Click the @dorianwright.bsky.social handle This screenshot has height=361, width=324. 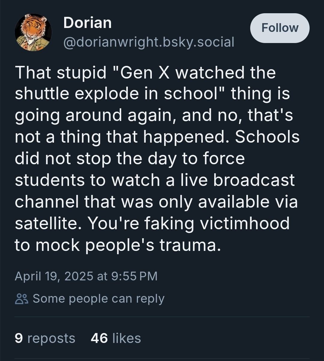(148, 42)
